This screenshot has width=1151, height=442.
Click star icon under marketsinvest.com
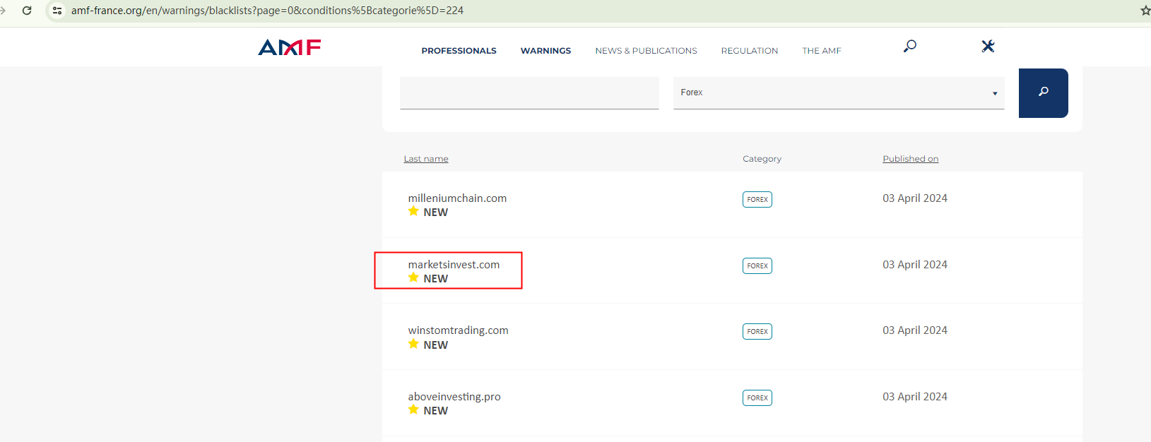pyautogui.click(x=413, y=277)
